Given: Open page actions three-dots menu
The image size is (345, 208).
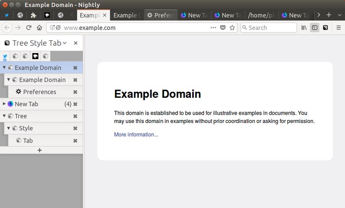Looking at the screenshot, I should click(213, 28).
